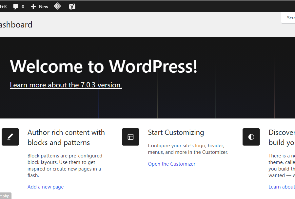Click the Configure your site's logo description

coord(188,149)
